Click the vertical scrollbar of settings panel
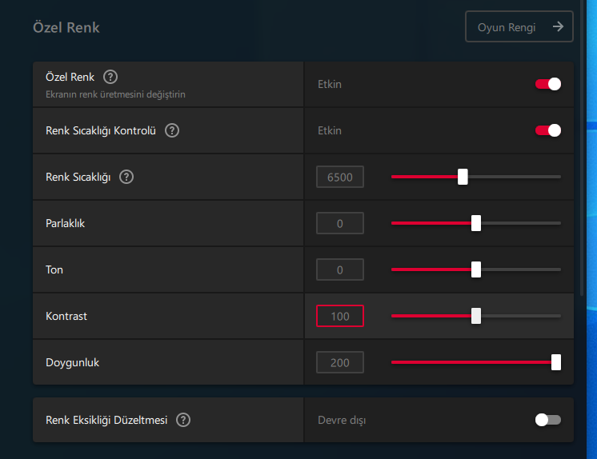597x459 pixels. pos(581,148)
